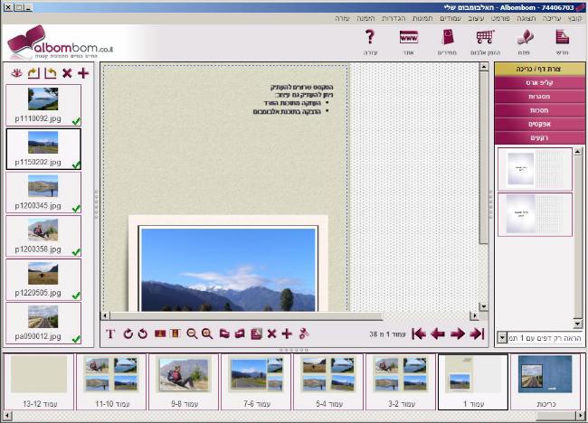This screenshot has height=423, width=588.
Task: Select the עמוד 9-8 page thumbnail
Action: (x=185, y=381)
